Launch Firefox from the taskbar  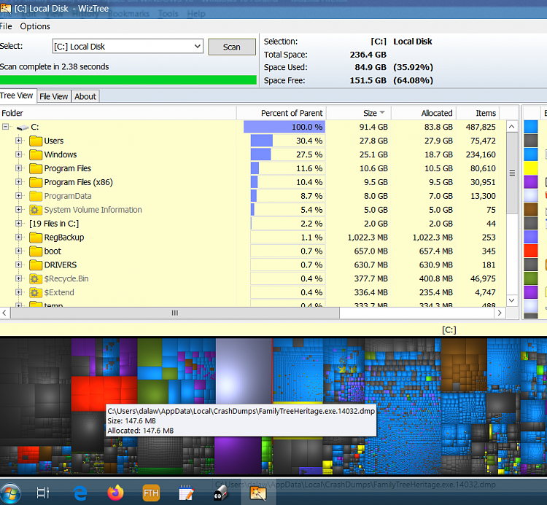115,493
